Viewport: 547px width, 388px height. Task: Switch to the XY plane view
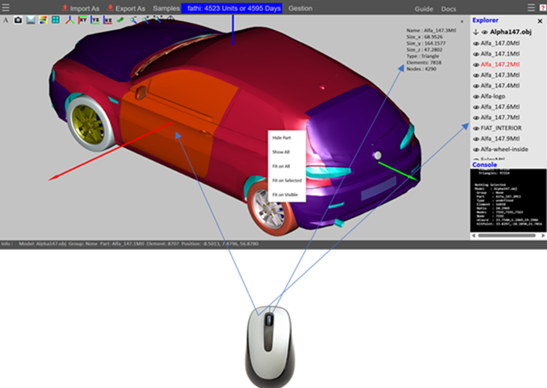(82, 20)
